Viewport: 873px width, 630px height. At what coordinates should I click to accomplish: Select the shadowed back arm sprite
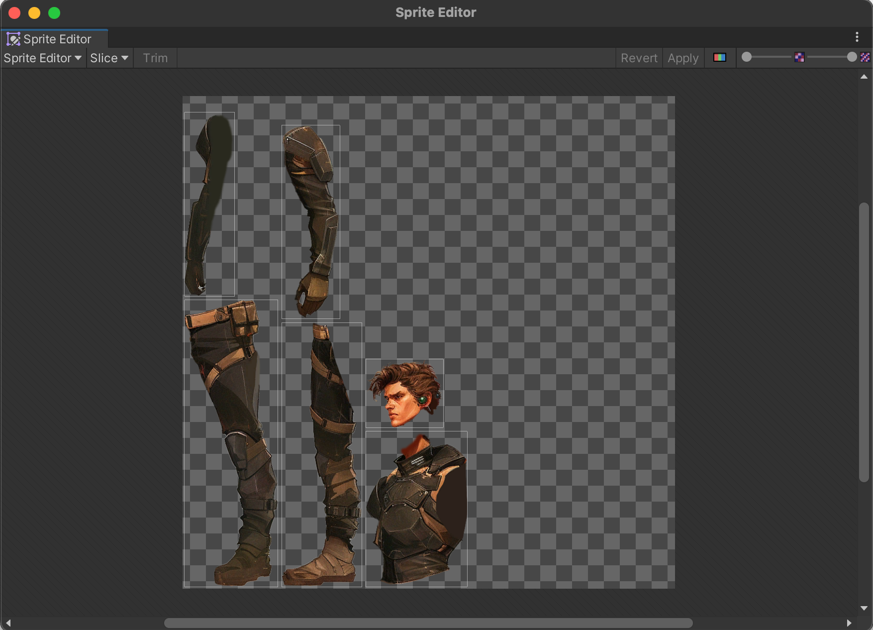209,204
